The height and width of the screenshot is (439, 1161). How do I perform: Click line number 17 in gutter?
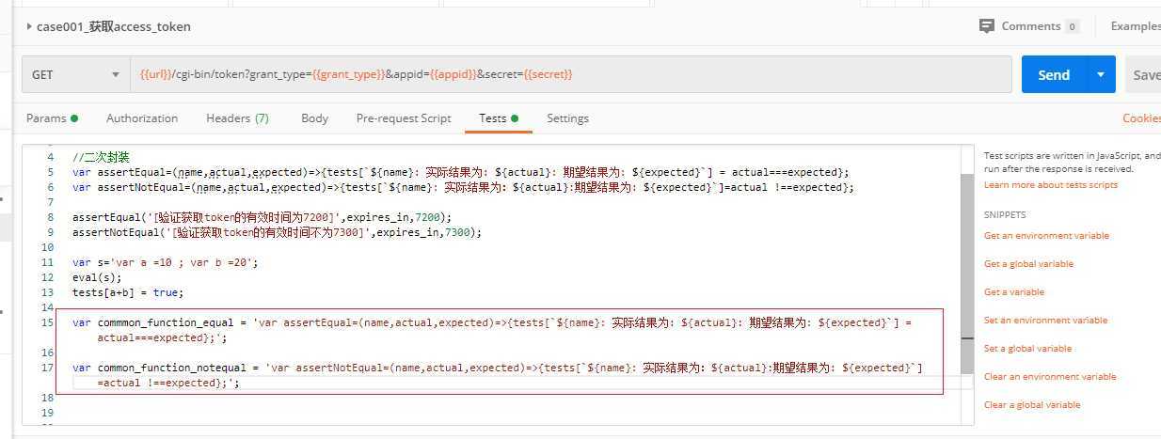click(48, 368)
